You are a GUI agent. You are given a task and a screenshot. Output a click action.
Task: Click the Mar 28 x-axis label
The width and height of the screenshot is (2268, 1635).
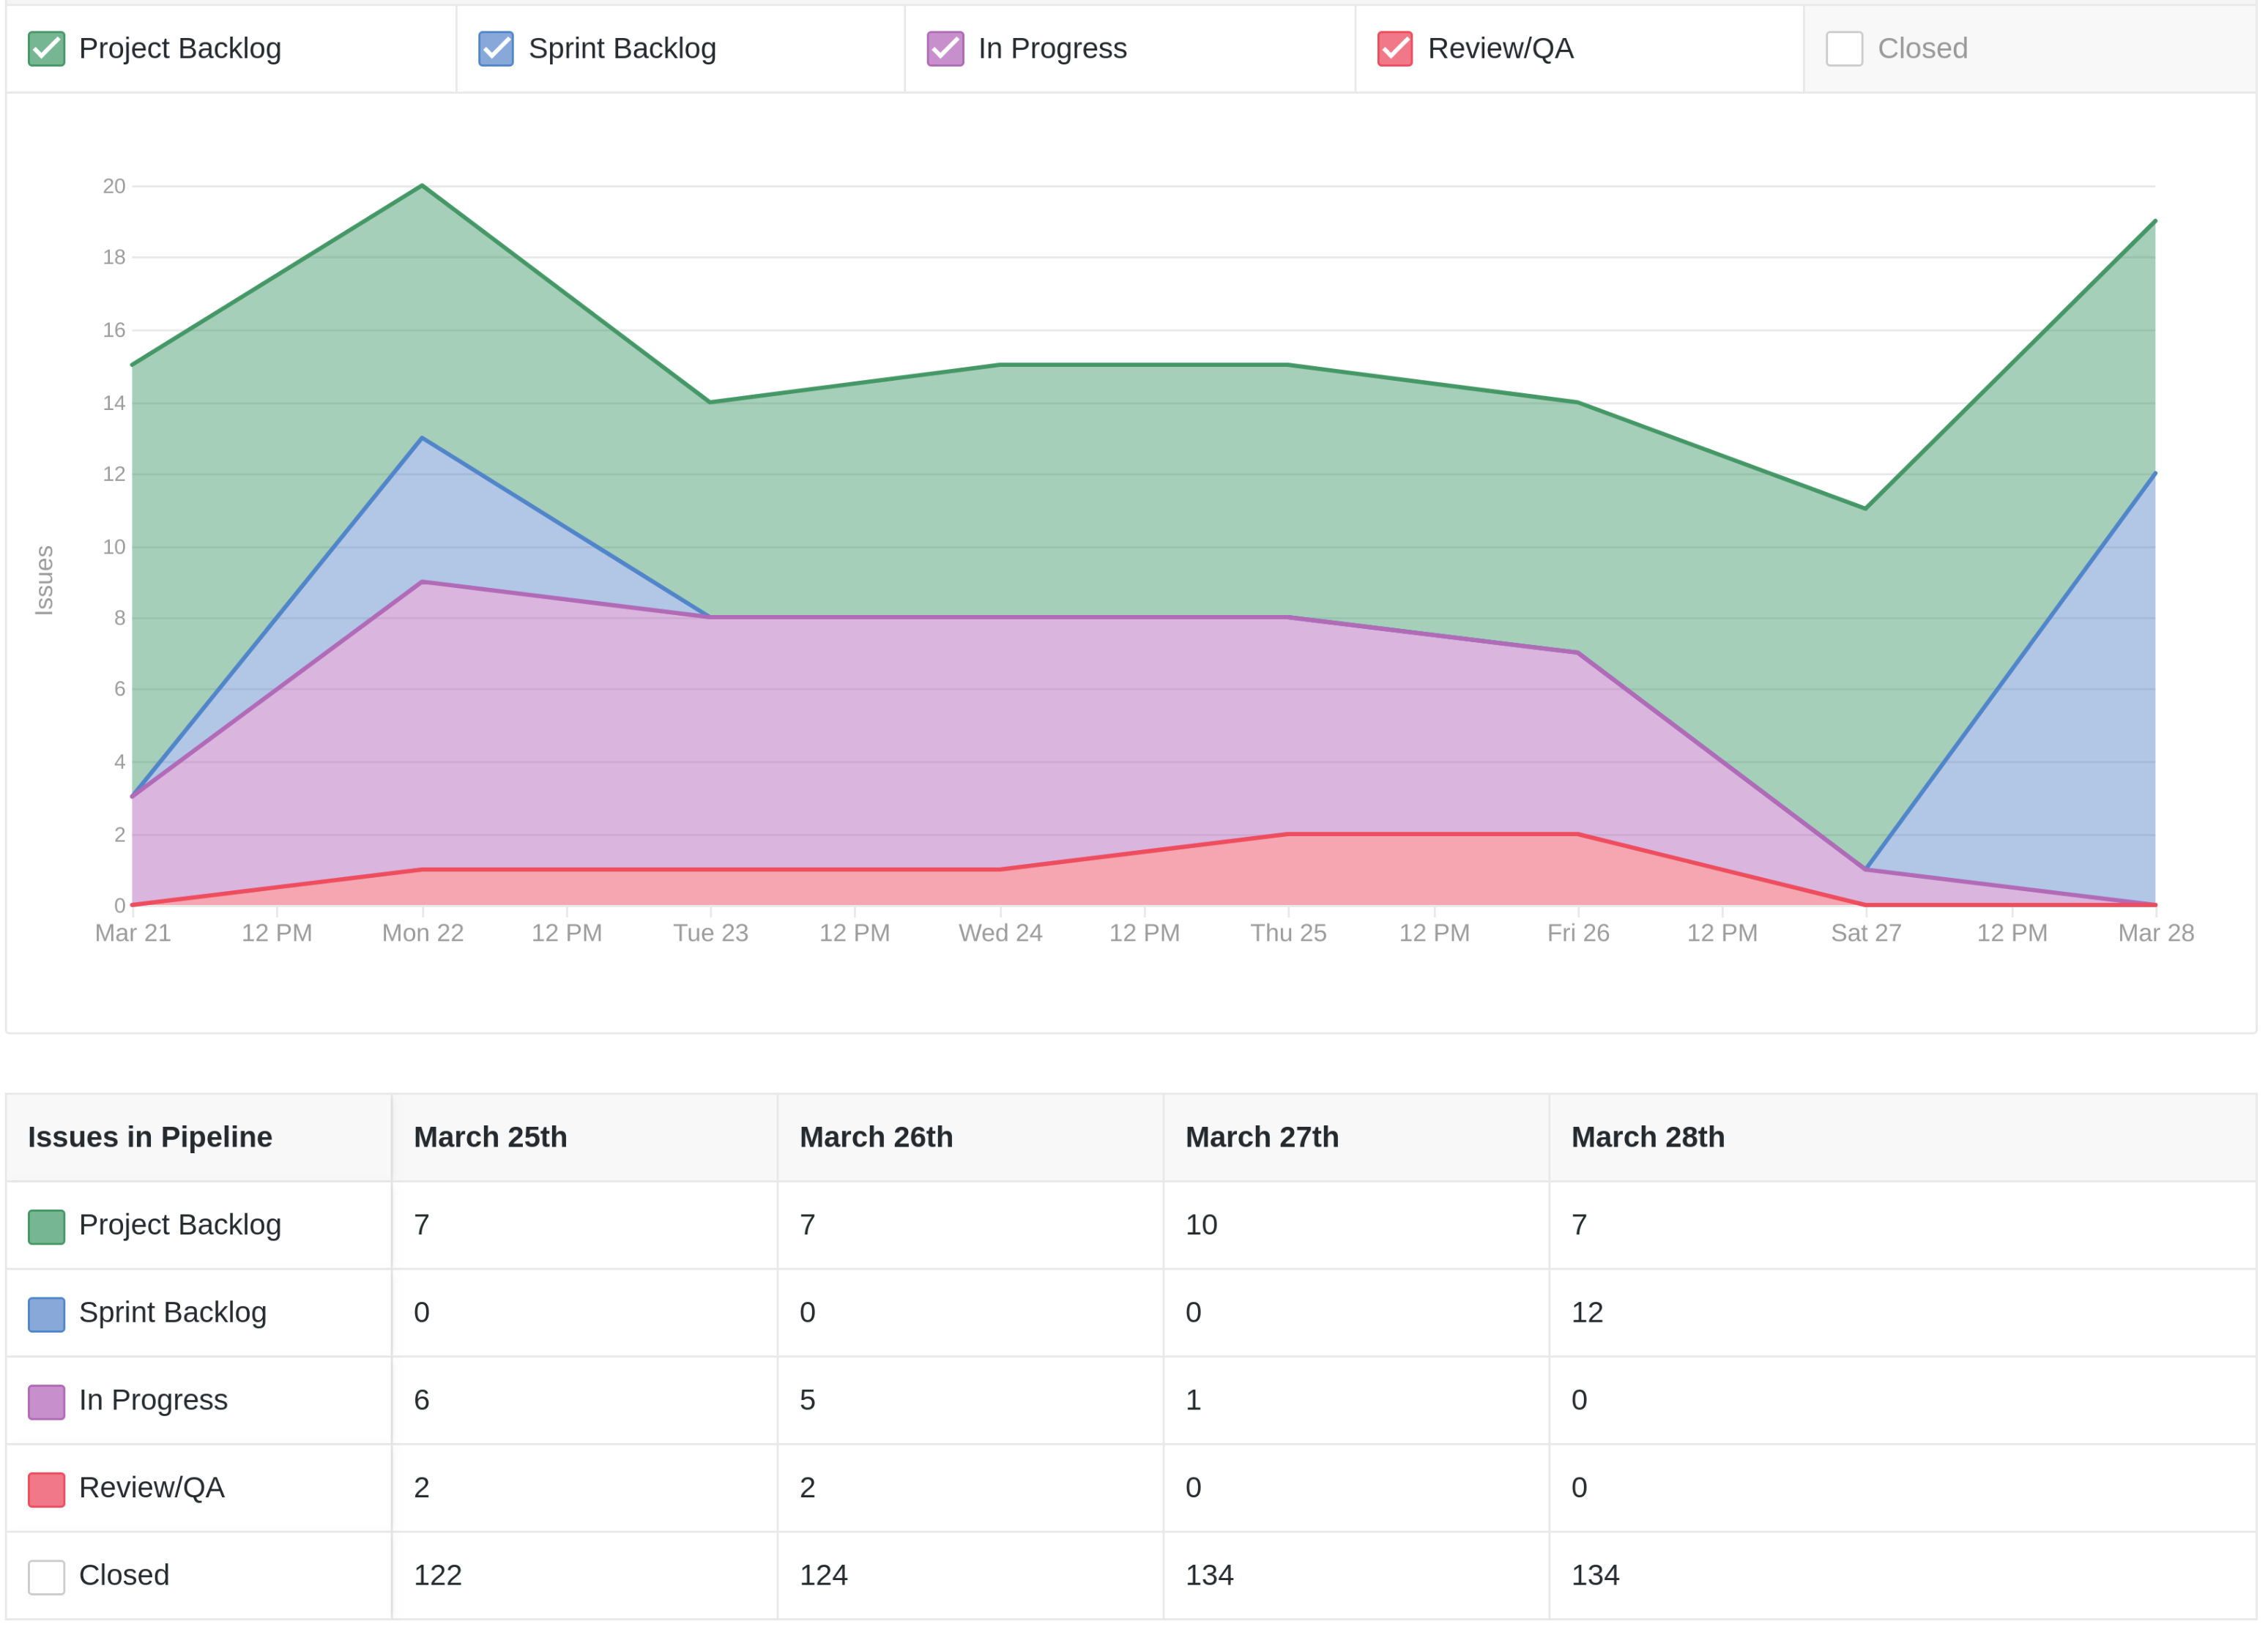(2157, 933)
